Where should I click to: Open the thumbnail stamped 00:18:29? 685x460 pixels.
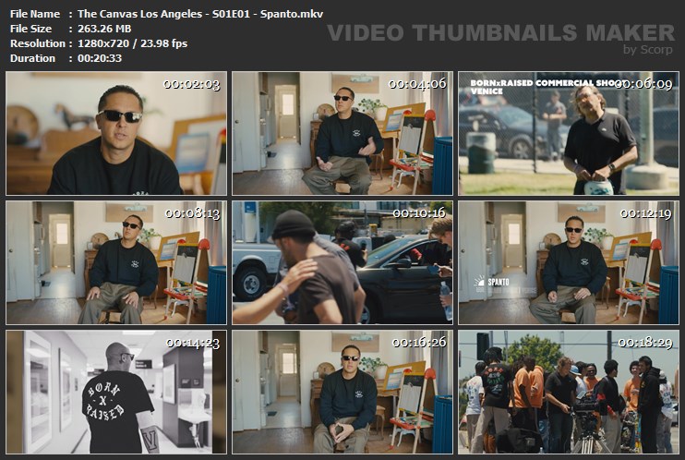pyautogui.click(x=569, y=393)
